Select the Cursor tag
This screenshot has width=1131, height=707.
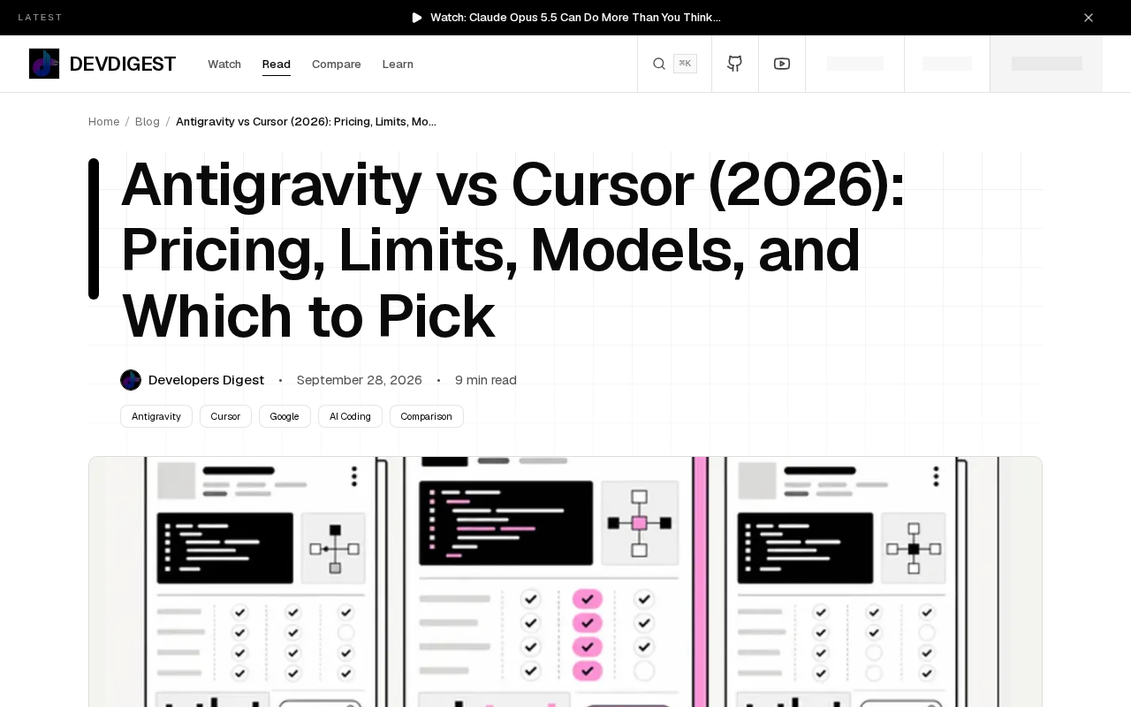pos(225,416)
